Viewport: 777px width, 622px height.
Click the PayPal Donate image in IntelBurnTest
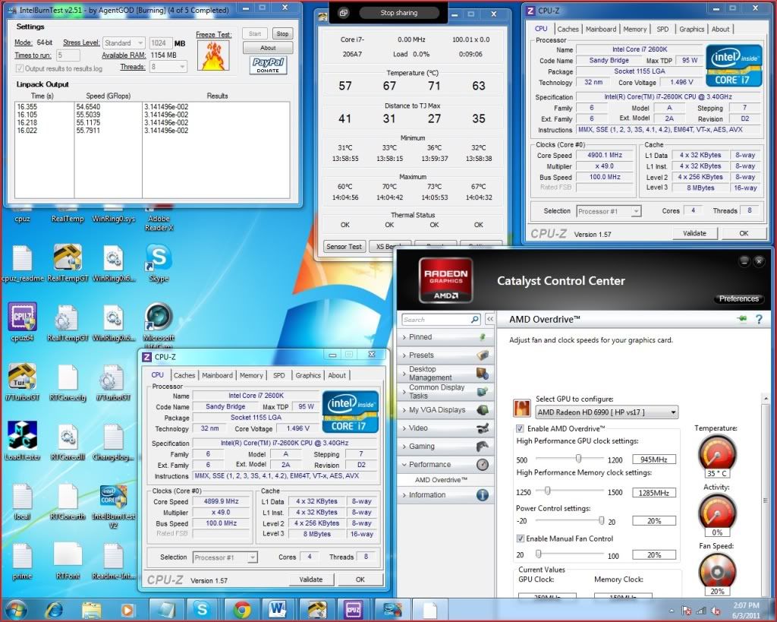(268, 65)
